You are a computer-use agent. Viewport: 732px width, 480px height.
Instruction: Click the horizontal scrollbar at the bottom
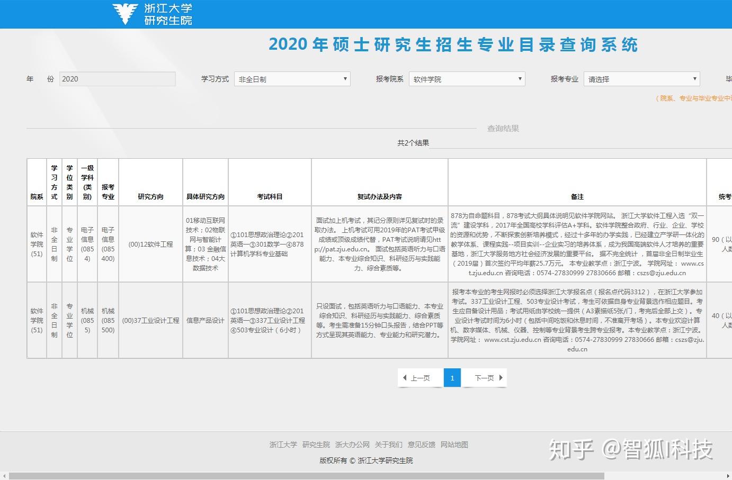coord(307,476)
